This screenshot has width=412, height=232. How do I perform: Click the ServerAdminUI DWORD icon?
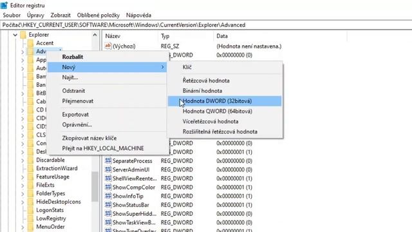pyautogui.click(x=108, y=169)
